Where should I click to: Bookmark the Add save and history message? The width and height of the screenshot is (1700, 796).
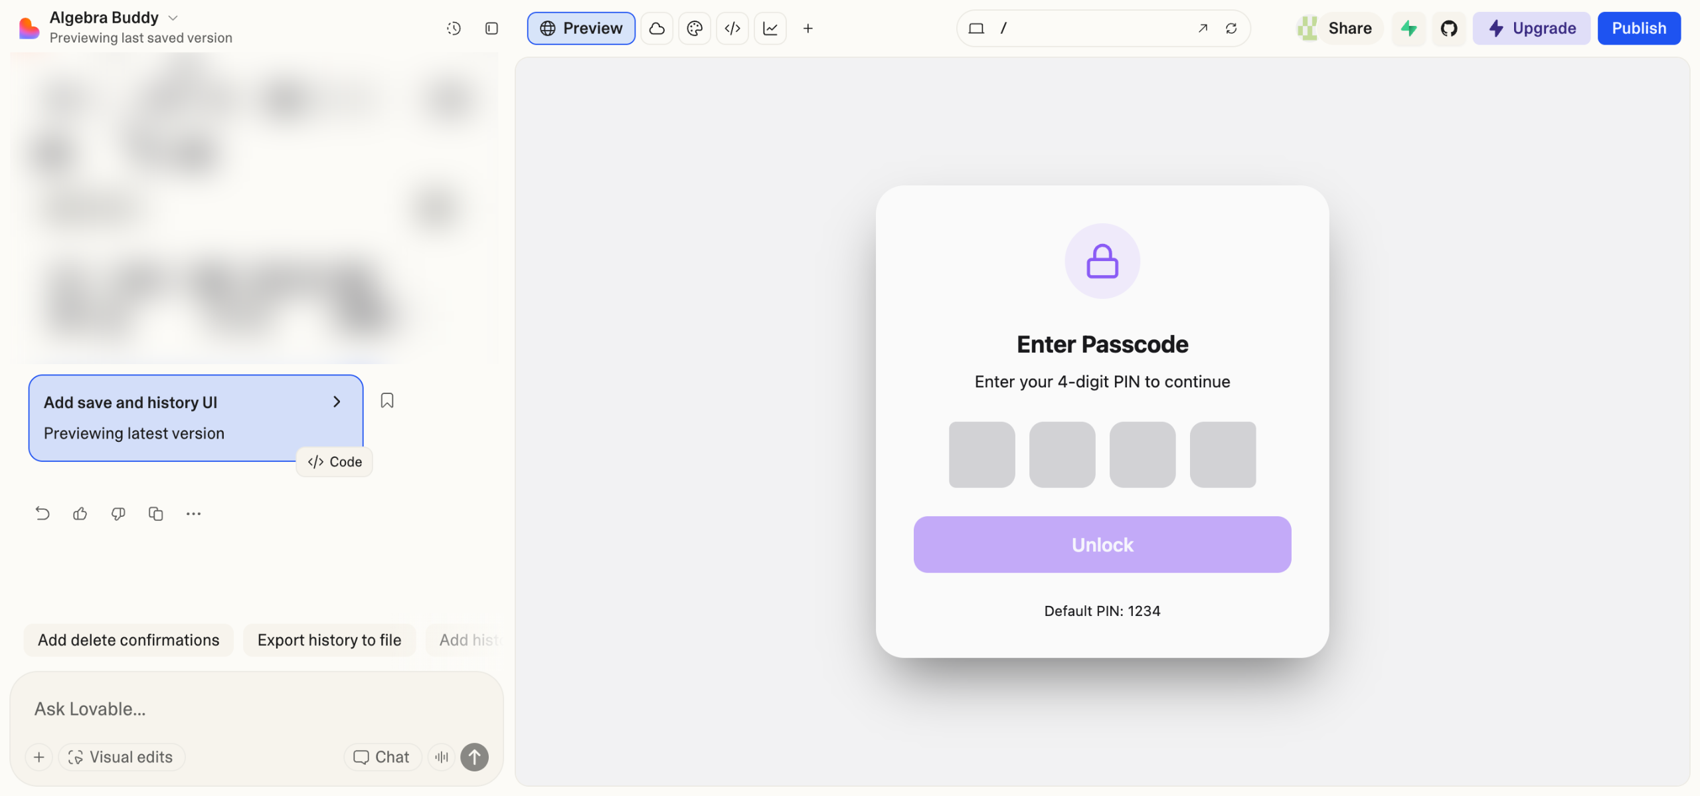pyautogui.click(x=387, y=401)
